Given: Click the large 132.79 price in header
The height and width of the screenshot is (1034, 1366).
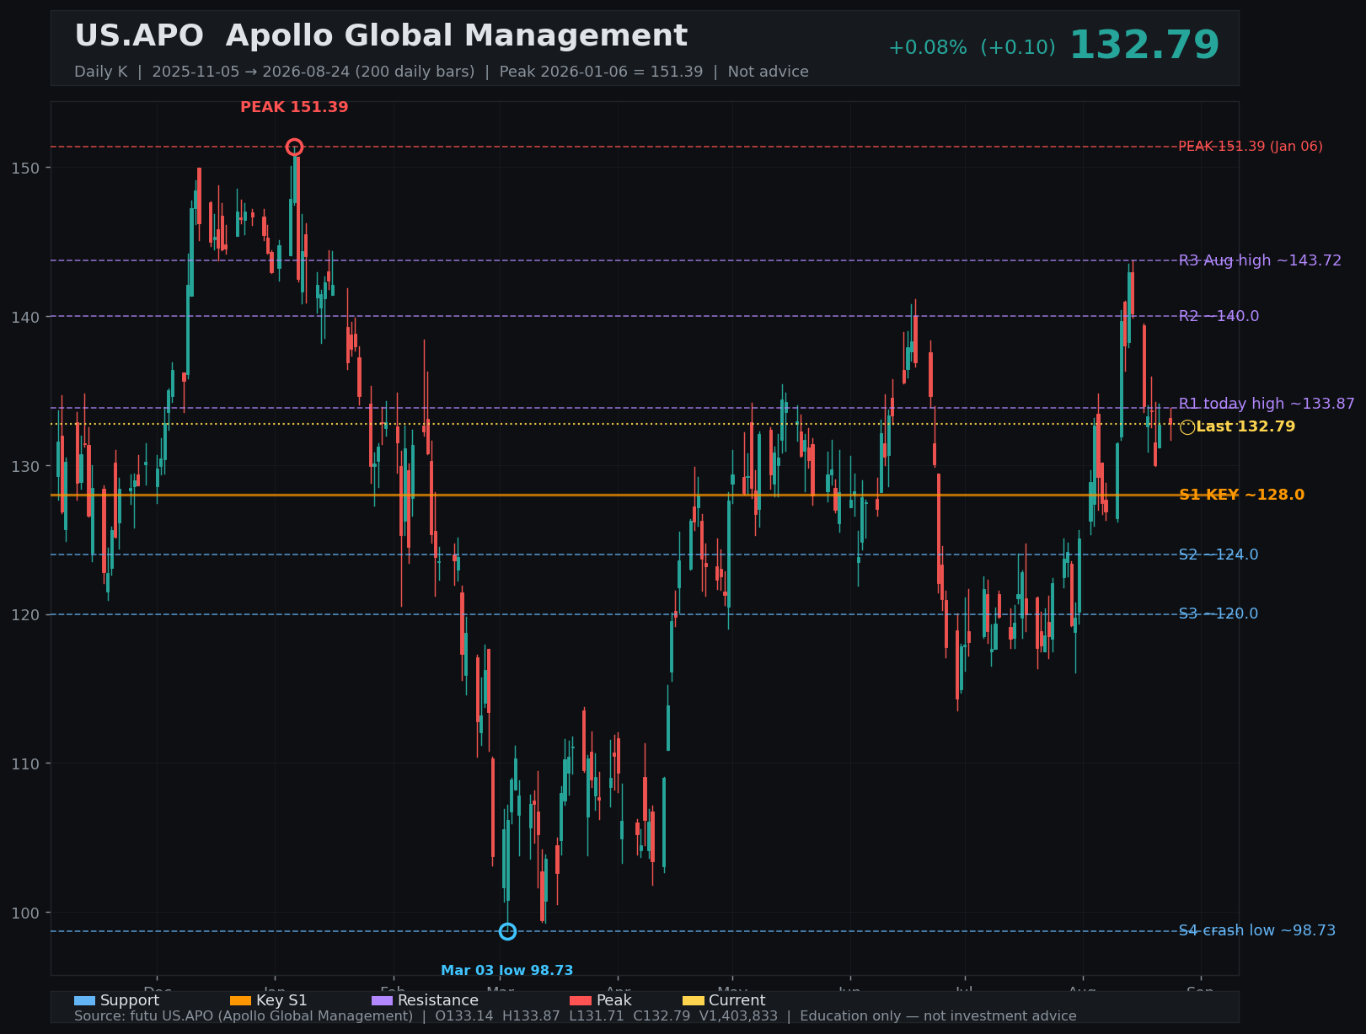Looking at the screenshot, I should click(x=1144, y=46).
